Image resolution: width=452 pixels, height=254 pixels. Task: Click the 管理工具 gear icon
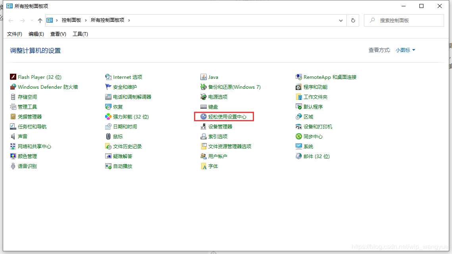point(13,107)
